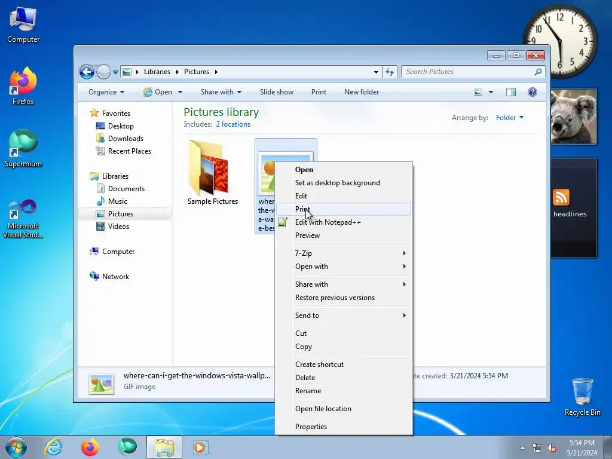
Task: Click the Forward navigation arrow button
Action: click(103, 72)
